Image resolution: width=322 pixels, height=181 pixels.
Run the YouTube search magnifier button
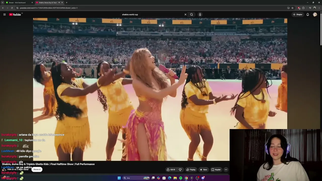click(x=191, y=15)
